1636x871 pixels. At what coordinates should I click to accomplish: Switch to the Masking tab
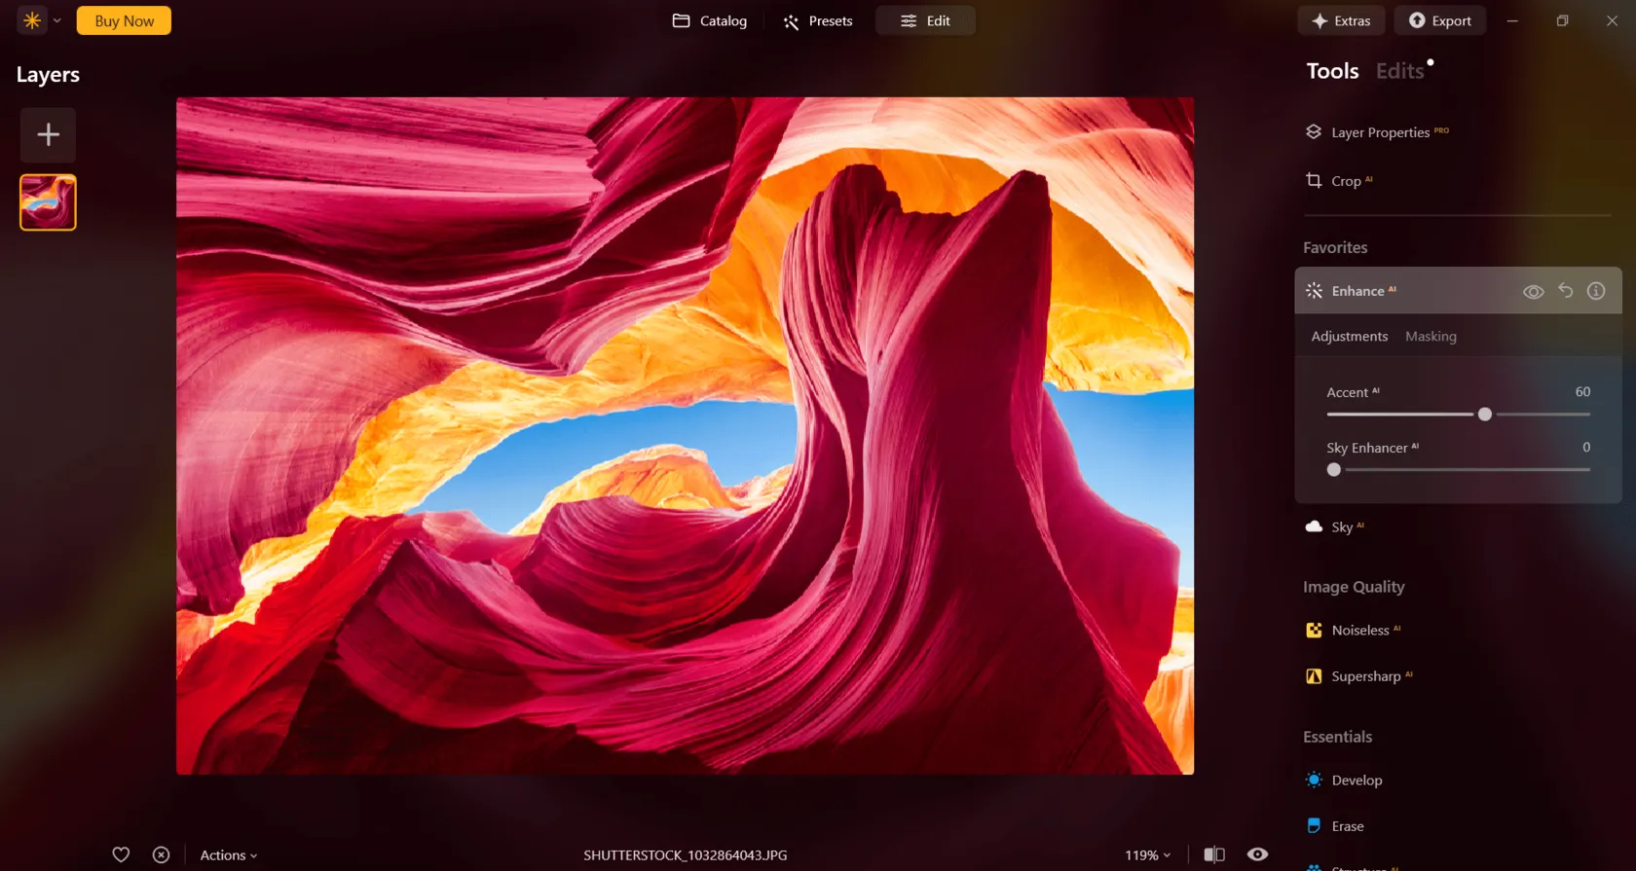tap(1431, 337)
